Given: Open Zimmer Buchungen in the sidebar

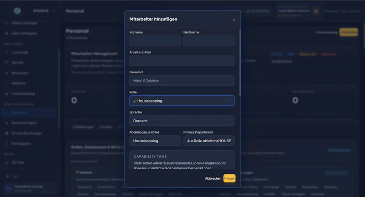Looking at the screenshot, I should click(27, 133).
